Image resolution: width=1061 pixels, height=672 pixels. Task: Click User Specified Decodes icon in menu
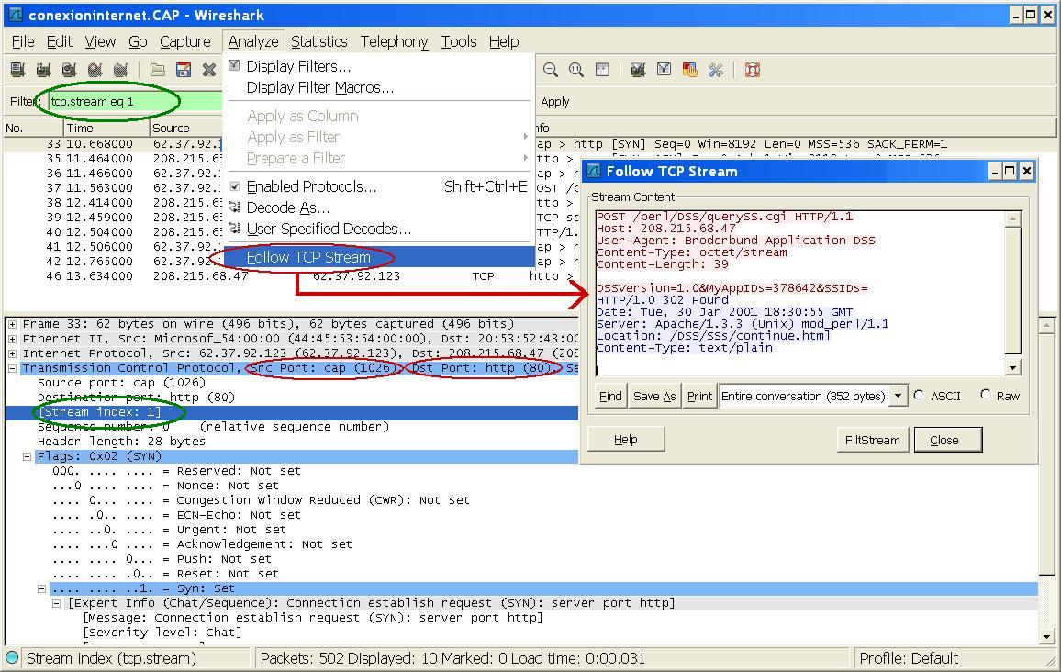235,229
